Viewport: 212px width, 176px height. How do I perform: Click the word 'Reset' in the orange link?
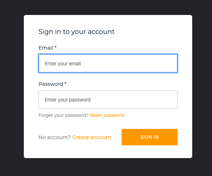pos(96,115)
